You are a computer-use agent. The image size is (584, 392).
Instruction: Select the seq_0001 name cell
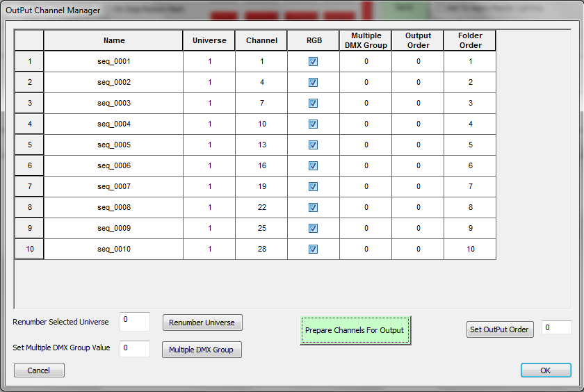click(x=113, y=61)
